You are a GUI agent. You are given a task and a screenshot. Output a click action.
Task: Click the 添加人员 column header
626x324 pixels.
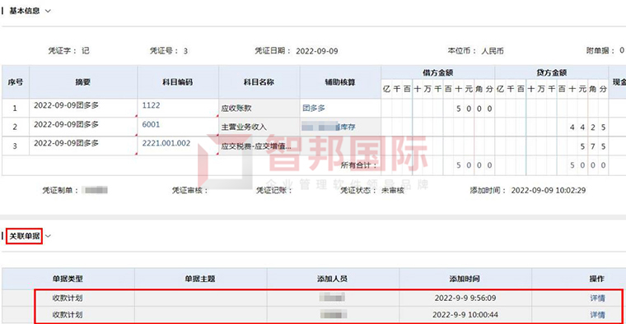pyautogui.click(x=333, y=279)
